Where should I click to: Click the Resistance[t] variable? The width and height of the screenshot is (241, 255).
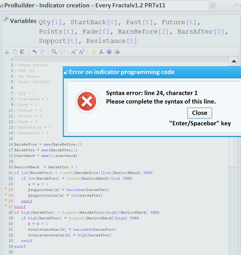point(111,41)
